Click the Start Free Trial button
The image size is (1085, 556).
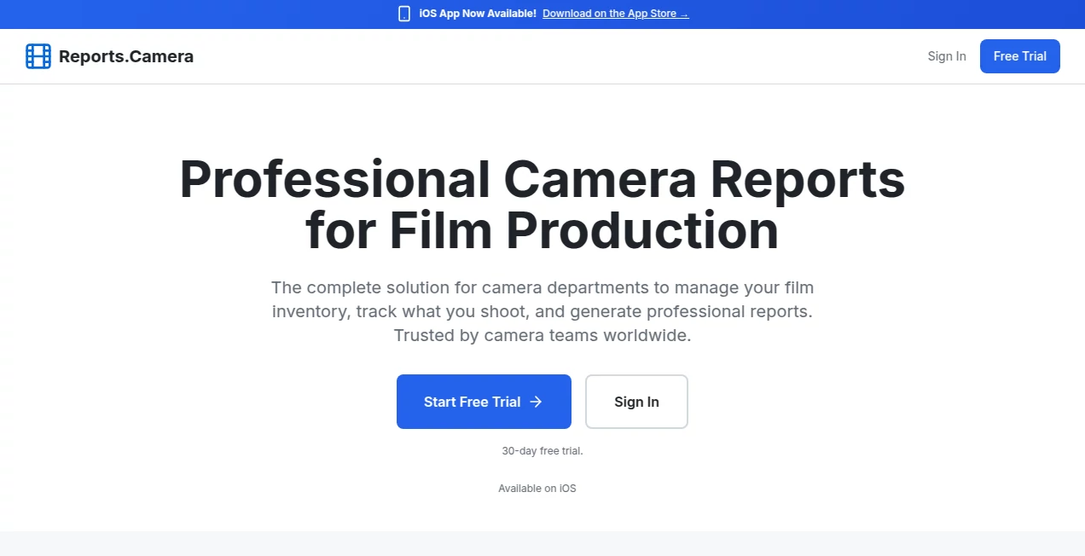click(484, 402)
